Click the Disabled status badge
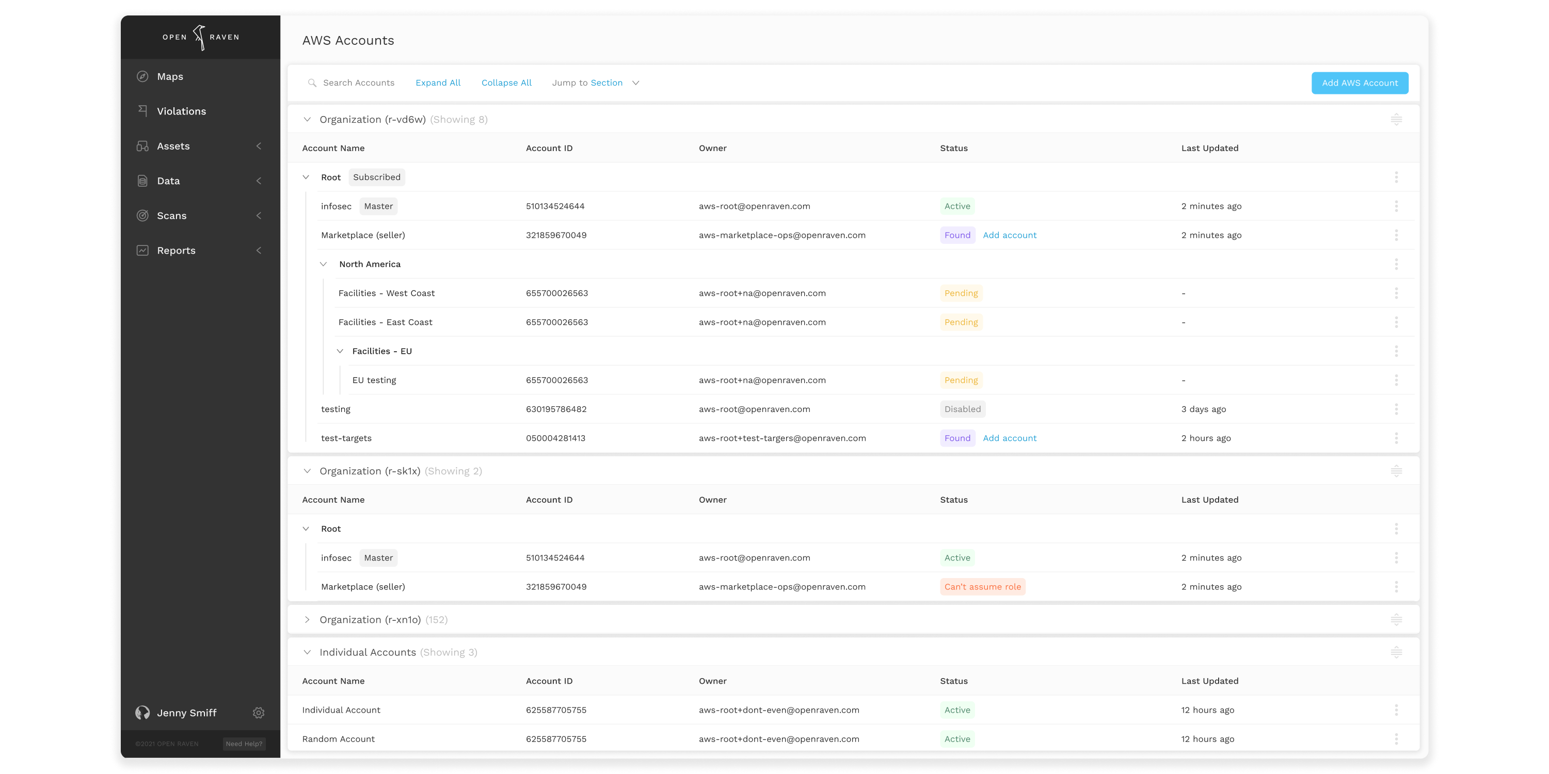Viewport: 1549px width, 774px height. pyautogui.click(x=962, y=409)
